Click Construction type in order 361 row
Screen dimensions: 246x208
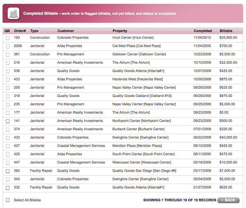(x=40, y=54)
